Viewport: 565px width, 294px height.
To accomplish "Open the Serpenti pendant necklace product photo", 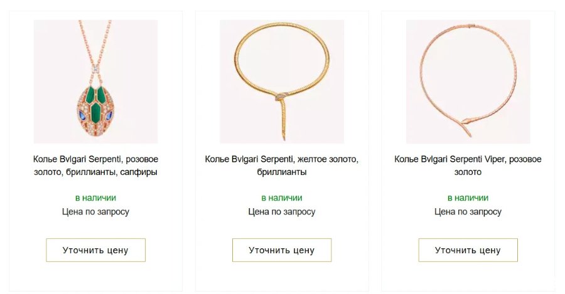I will click(95, 81).
